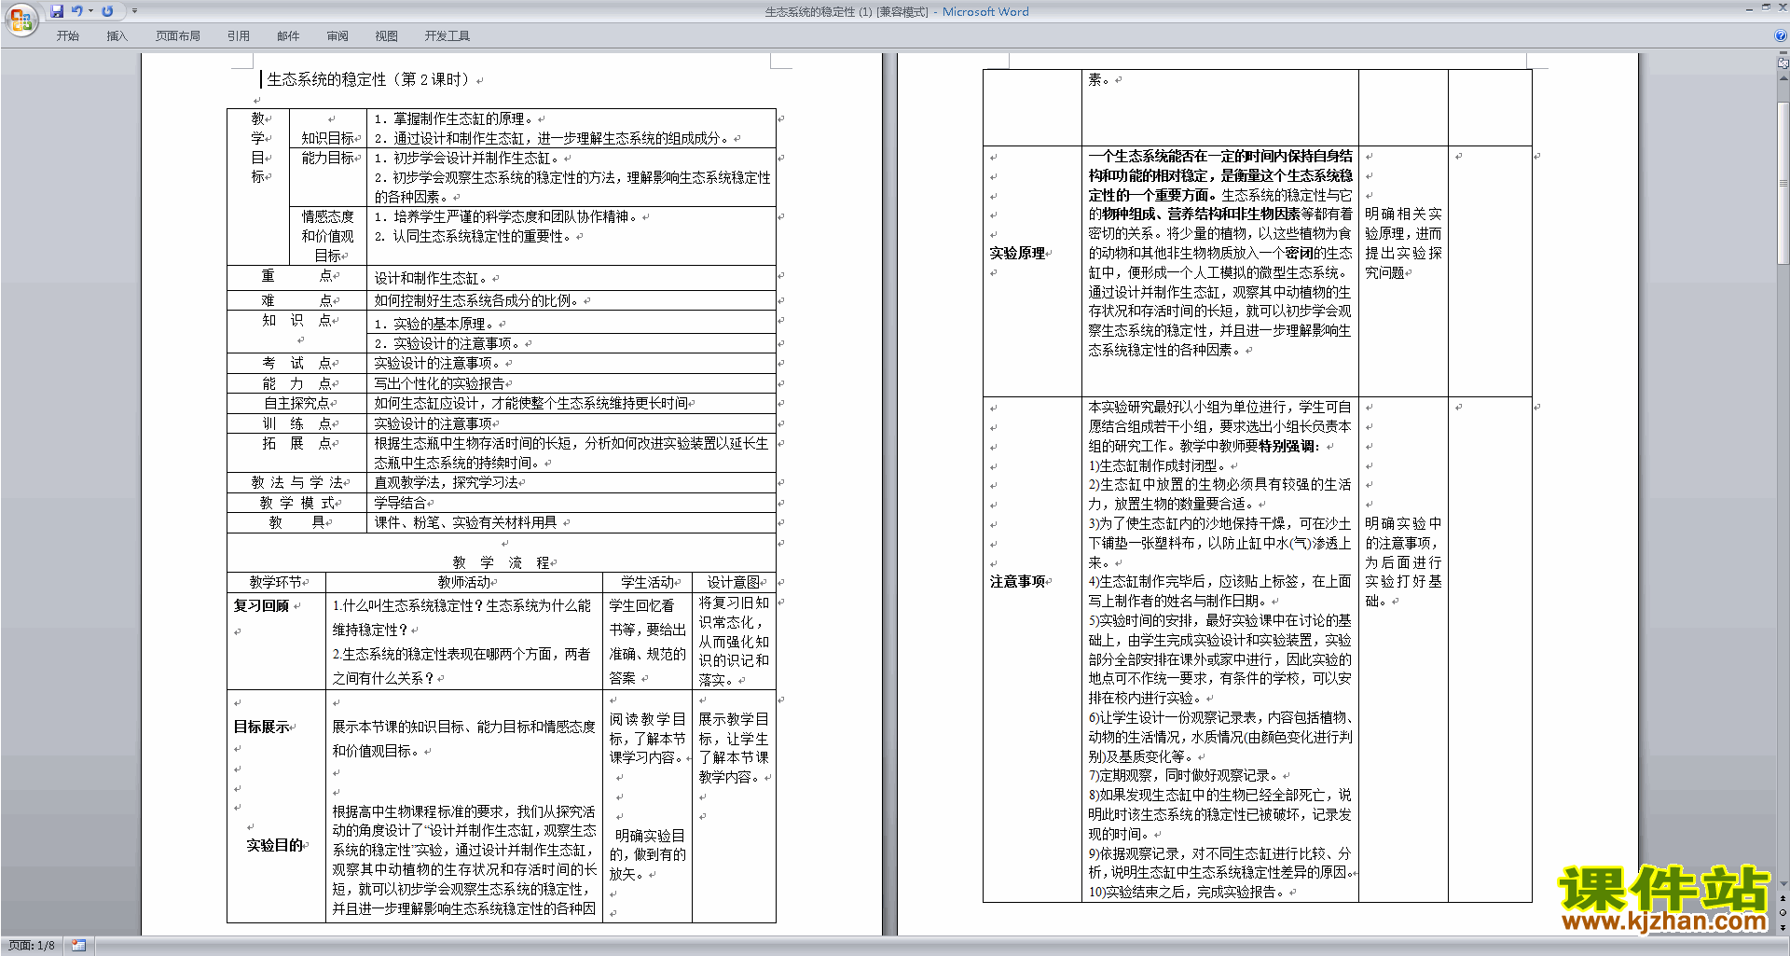This screenshot has height=956, width=1790.
Task: Select the 审阅 ribbon tab
Action: point(337,36)
